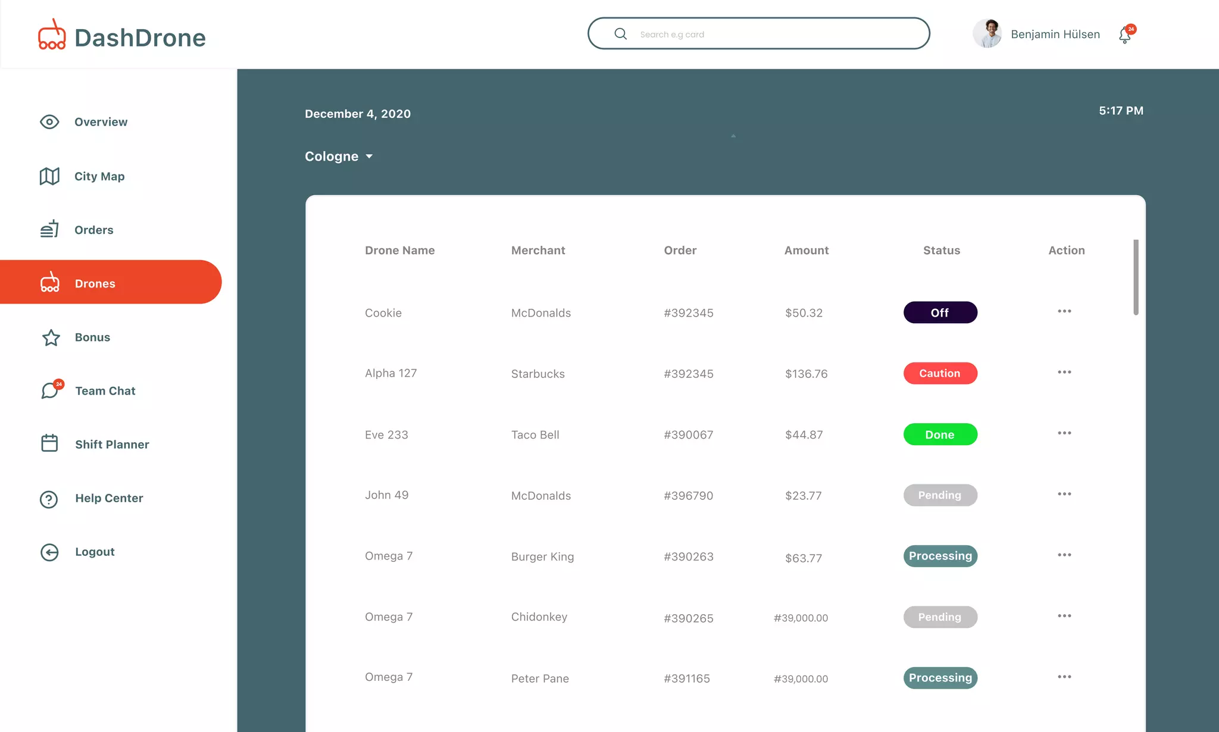Click Burger King's Processing badge

coord(940,556)
